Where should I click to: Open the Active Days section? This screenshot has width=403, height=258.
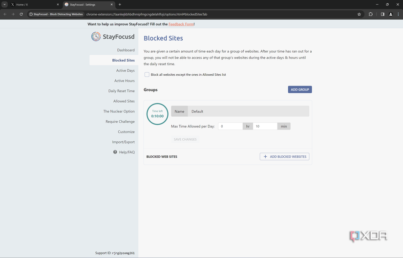[125, 70]
